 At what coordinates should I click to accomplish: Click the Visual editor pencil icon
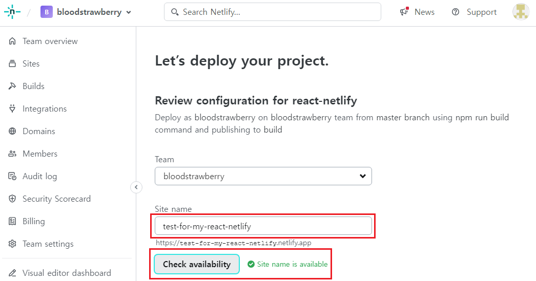click(12, 273)
